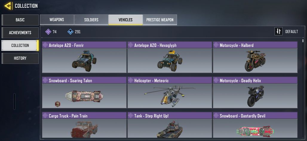Image resolution: width=307 pixels, height=141 pixels.
Task: Click the purple epic currency diamond icon
Action: [48, 32]
